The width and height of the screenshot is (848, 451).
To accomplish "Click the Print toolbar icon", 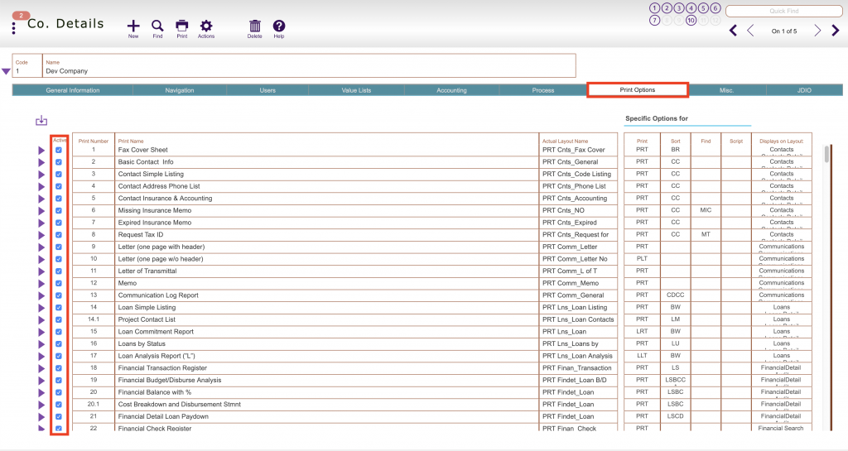I will tap(181, 26).
